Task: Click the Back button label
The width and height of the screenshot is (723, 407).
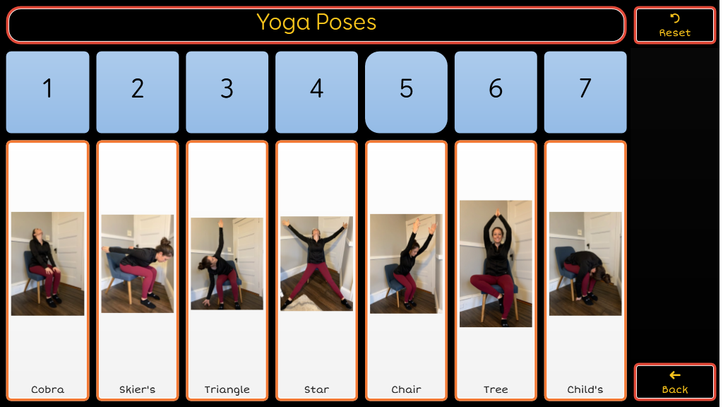Action: [x=674, y=389]
